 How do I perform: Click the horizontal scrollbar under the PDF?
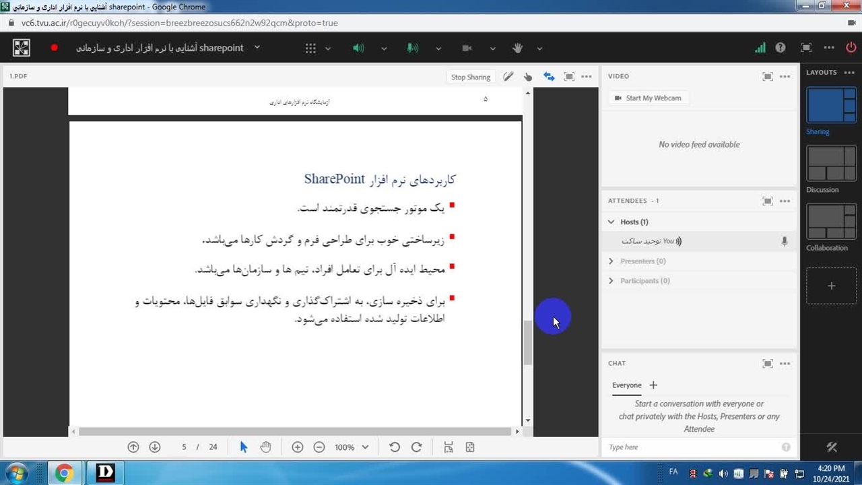coord(295,431)
